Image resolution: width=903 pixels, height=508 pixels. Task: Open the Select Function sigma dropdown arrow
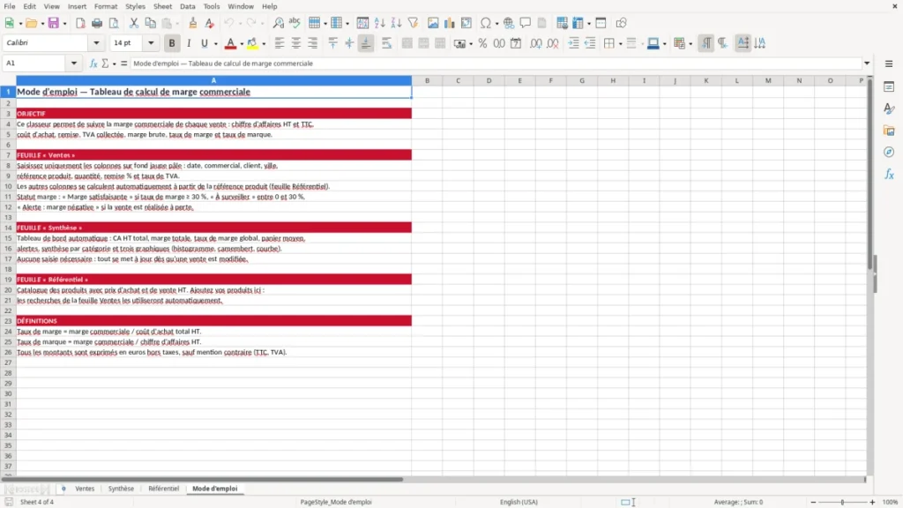click(x=114, y=63)
